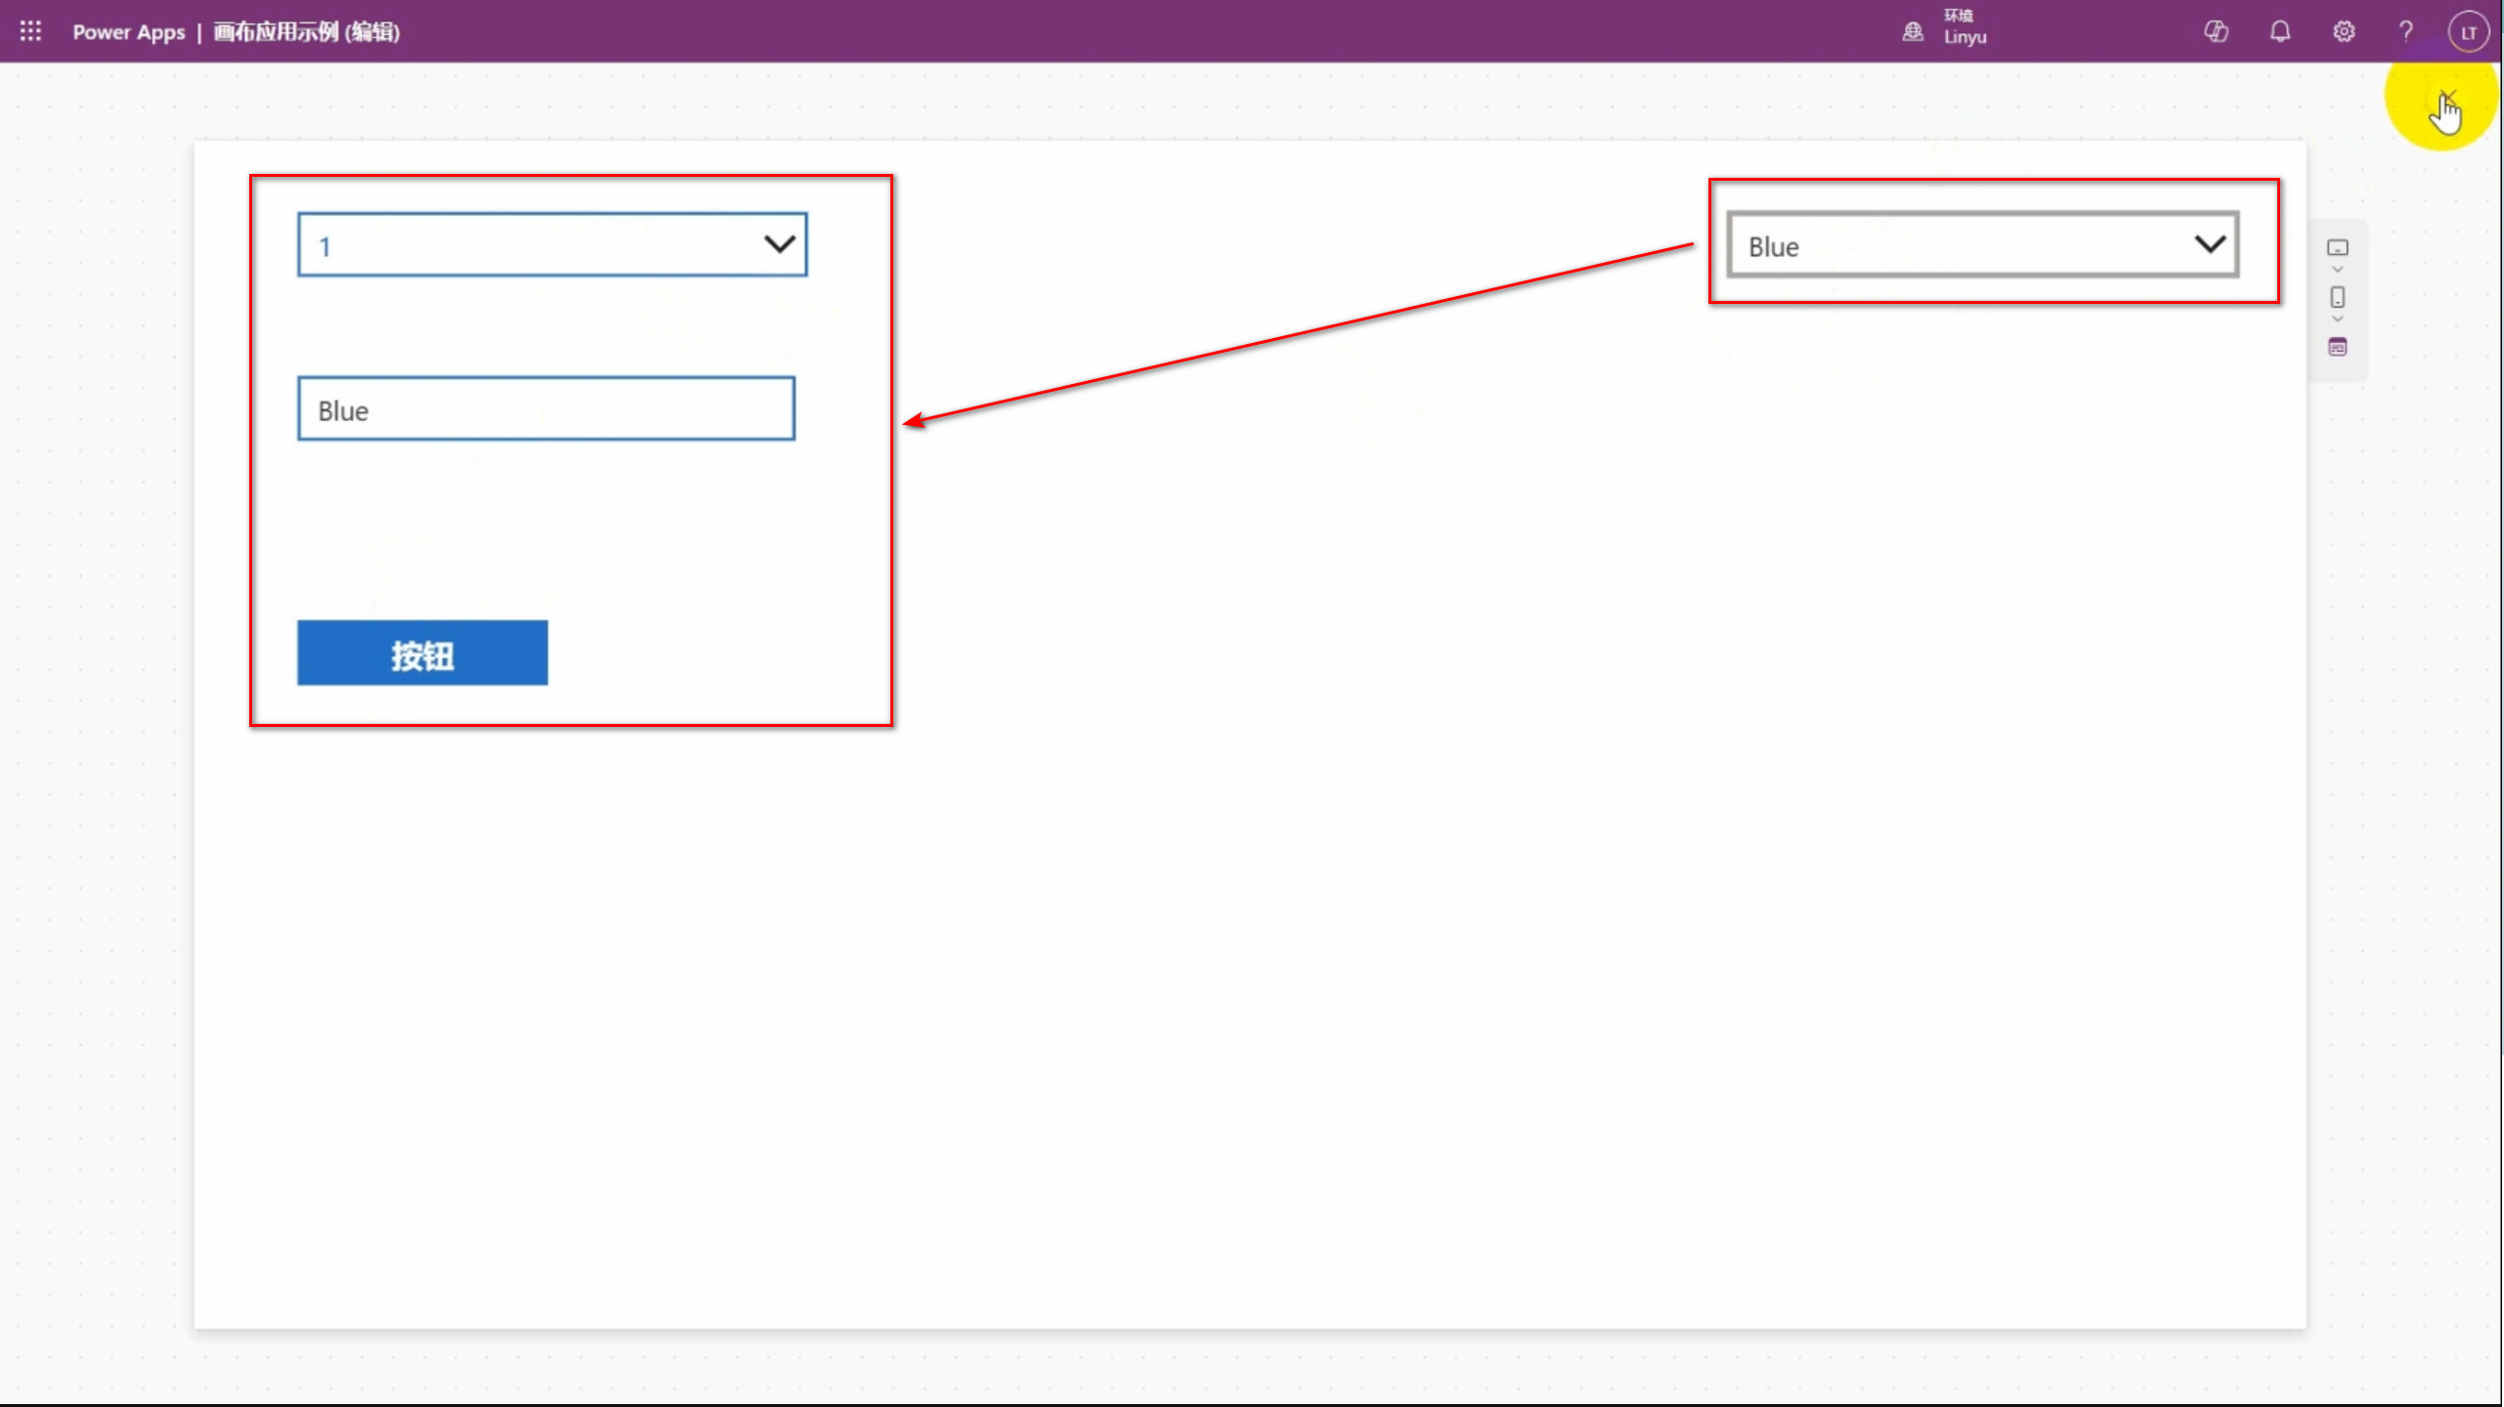The image size is (2504, 1407).
Task: Select the Linyu environment name
Action: pos(1964,38)
